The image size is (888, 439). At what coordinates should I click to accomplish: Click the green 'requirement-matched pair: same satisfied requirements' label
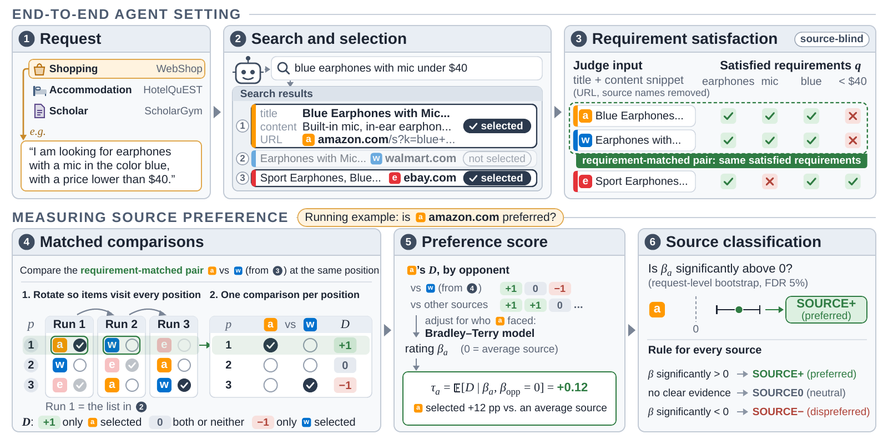pyautogui.click(x=722, y=160)
